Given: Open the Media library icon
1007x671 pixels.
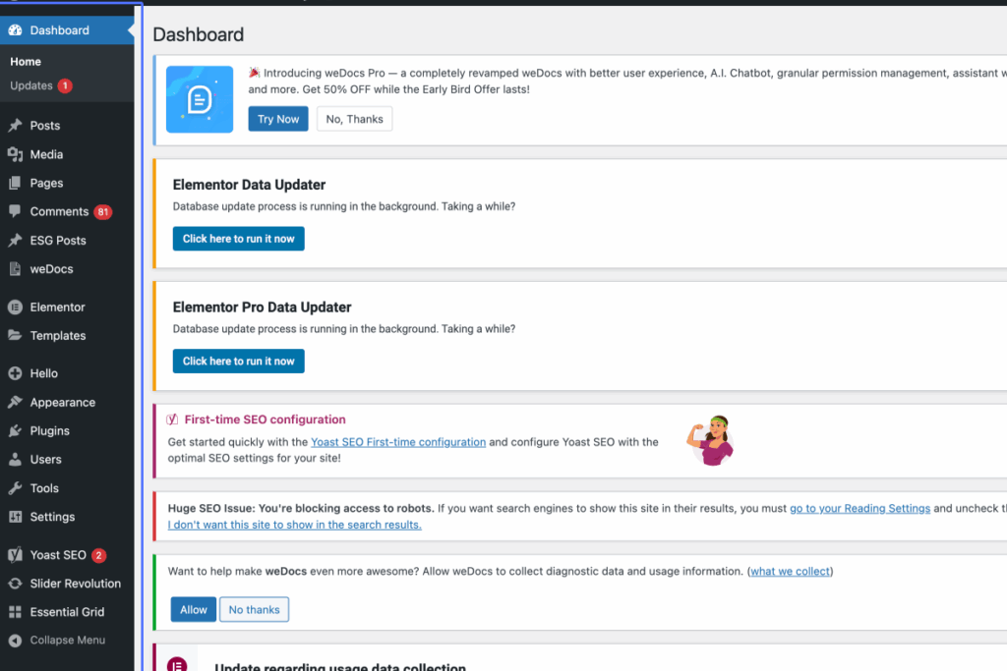Looking at the screenshot, I should 16,154.
